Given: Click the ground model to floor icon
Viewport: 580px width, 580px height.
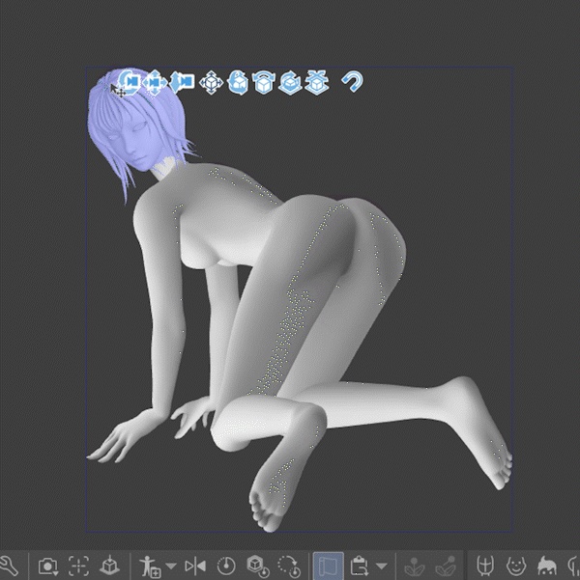Looking at the screenshot, I should click(x=109, y=566).
